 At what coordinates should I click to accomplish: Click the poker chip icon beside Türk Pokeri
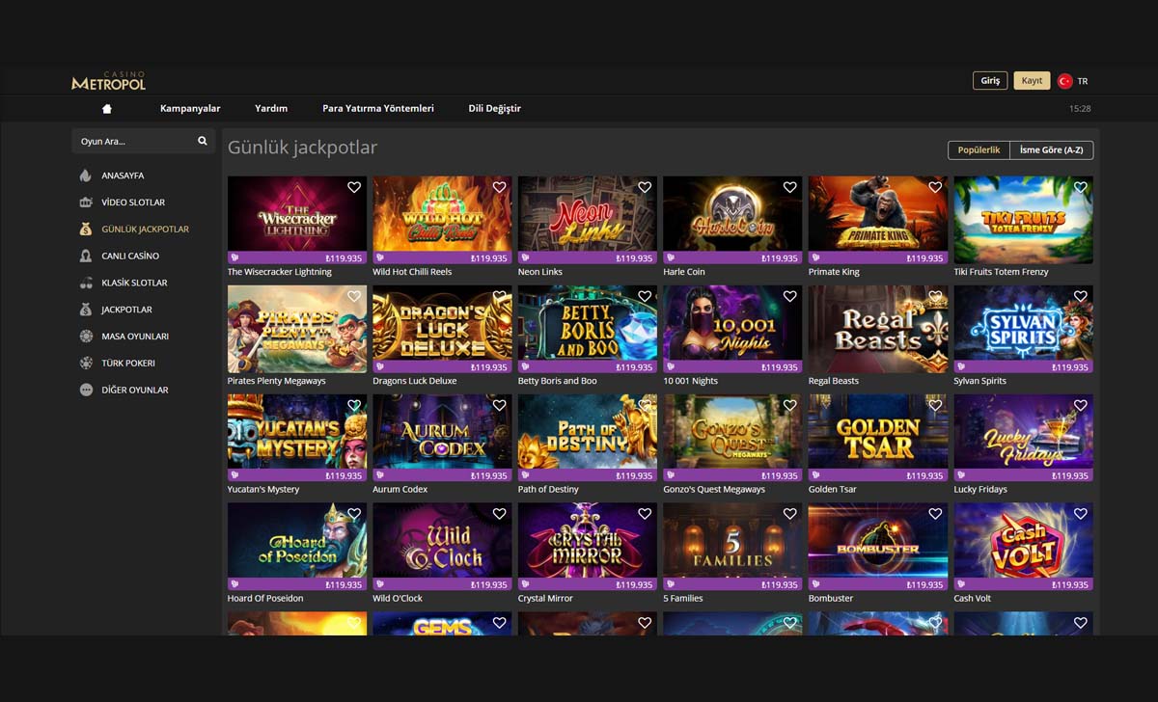[x=86, y=364]
